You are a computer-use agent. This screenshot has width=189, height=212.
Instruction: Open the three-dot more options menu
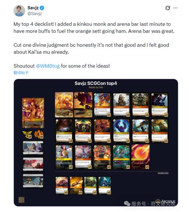175,8
